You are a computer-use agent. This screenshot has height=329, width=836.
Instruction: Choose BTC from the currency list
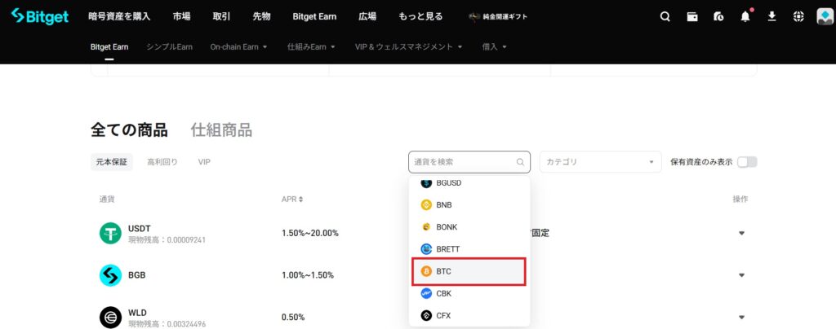469,271
